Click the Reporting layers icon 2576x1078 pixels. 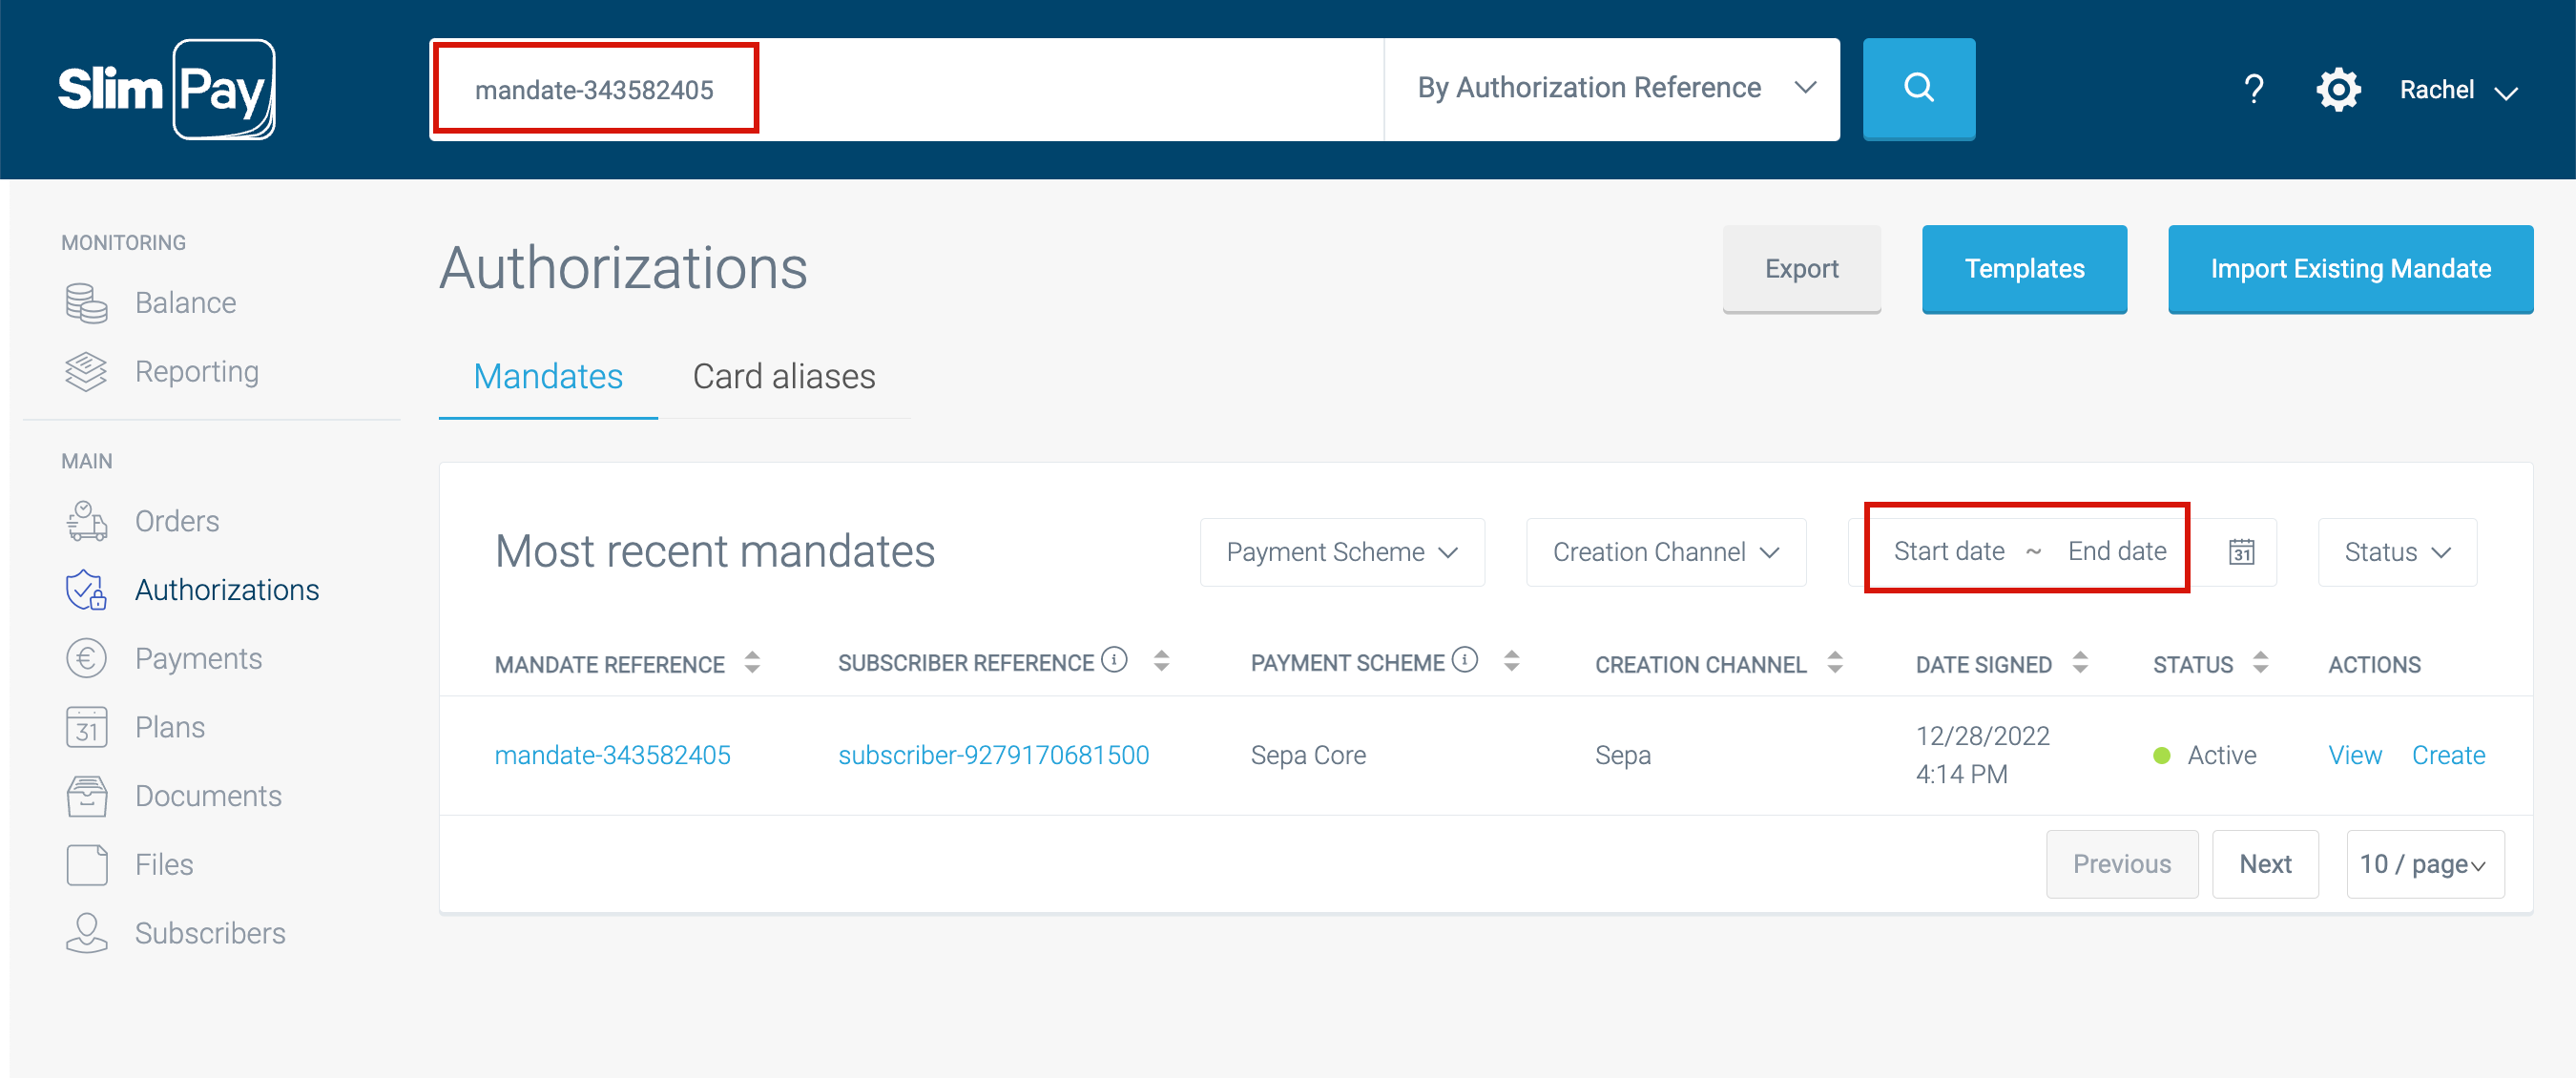(x=86, y=372)
